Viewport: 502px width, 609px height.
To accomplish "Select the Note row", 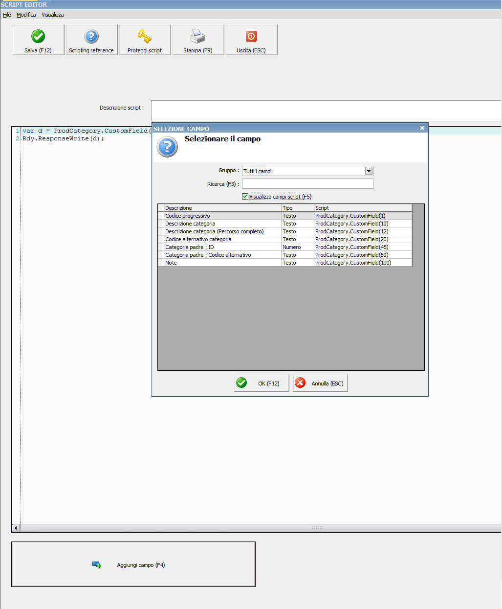I will [285, 263].
